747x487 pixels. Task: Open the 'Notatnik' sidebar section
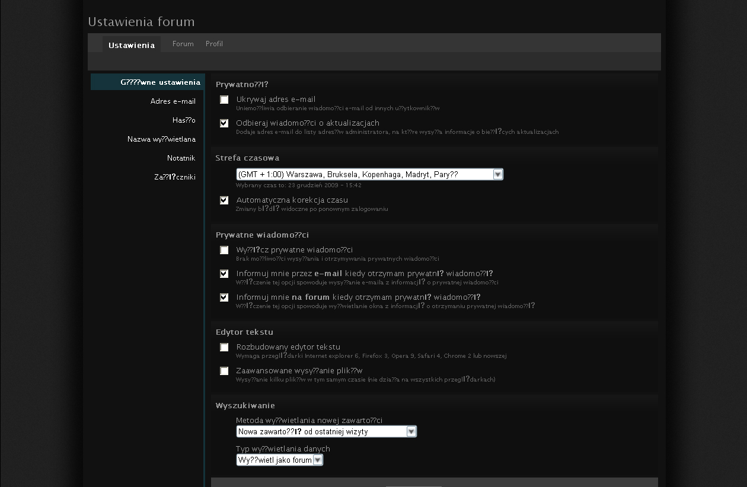[181, 158]
